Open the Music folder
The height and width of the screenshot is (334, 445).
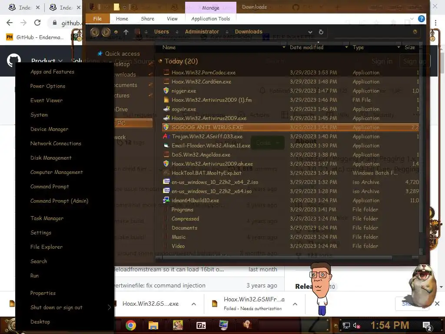point(179,237)
